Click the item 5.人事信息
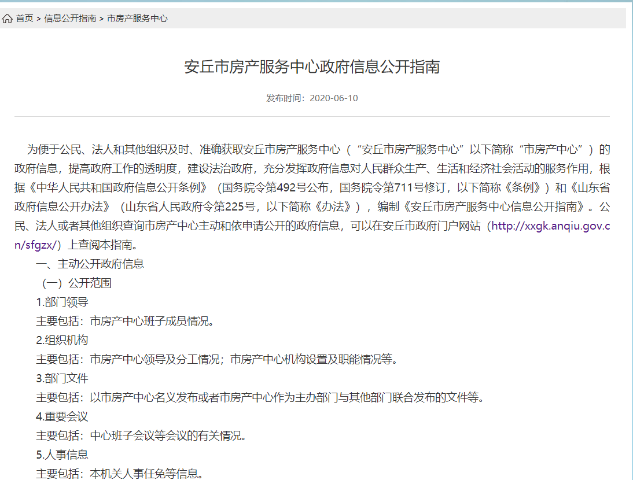This screenshot has width=633, height=480. 62,455
